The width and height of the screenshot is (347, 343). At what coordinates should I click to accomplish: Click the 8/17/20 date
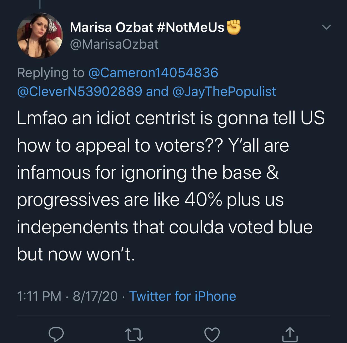click(x=95, y=296)
